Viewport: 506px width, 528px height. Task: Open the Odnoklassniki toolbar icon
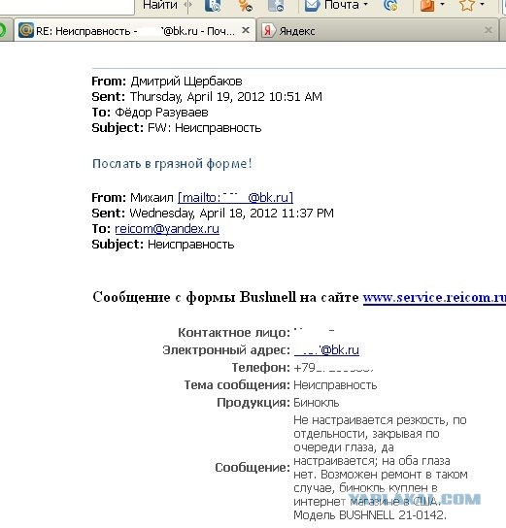pyautogui.click(x=245, y=5)
